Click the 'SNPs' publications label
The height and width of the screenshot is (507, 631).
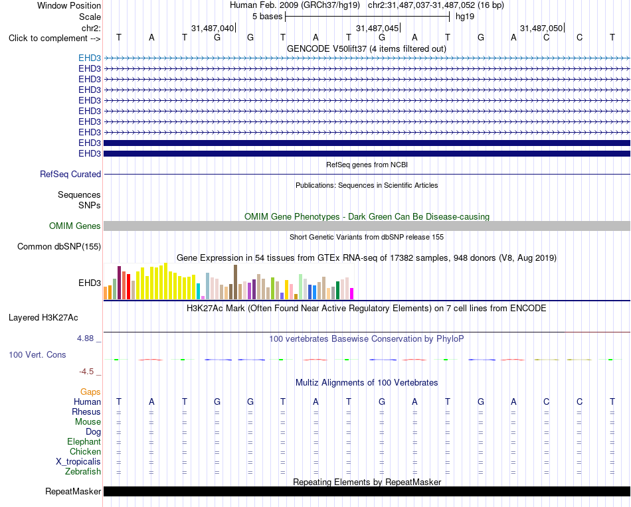point(90,206)
